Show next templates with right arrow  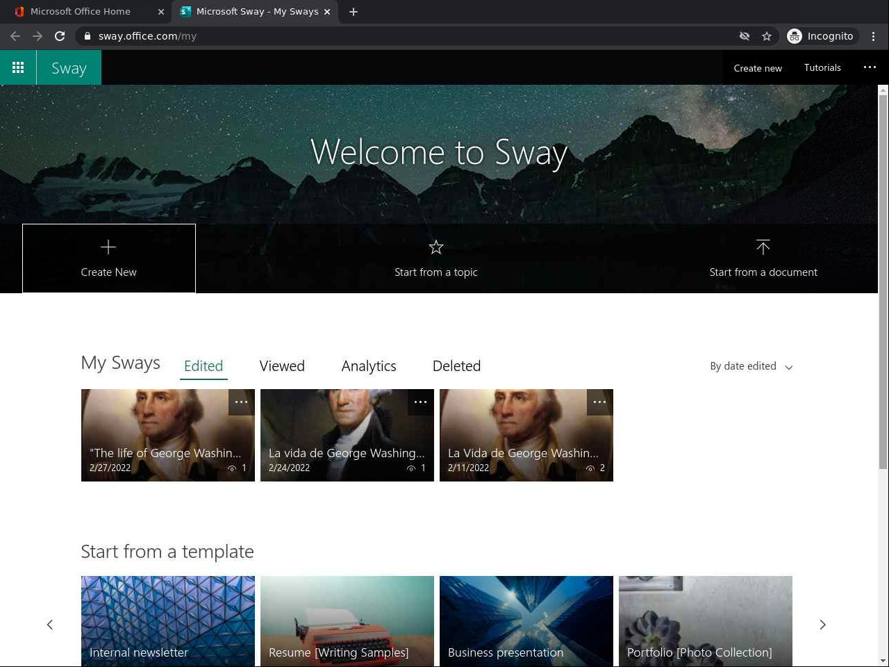[x=822, y=625]
